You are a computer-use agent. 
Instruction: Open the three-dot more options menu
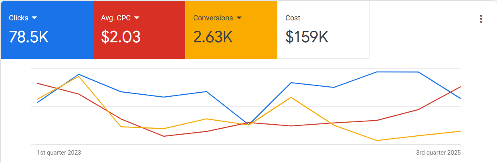pos(481,19)
